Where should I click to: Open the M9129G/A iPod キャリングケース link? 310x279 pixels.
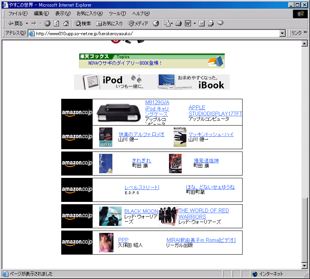(x=157, y=108)
